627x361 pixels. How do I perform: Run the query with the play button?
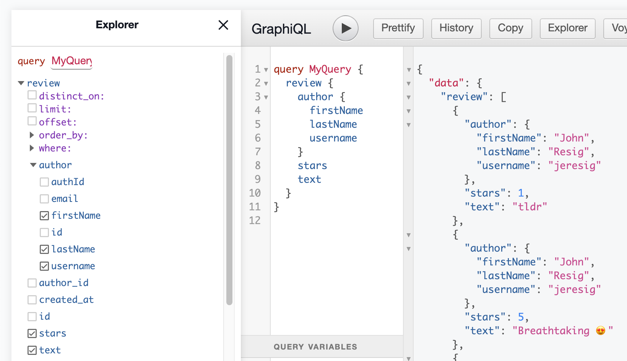pyautogui.click(x=345, y=28)
